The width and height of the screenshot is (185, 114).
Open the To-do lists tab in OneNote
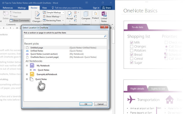click(137, 27)
